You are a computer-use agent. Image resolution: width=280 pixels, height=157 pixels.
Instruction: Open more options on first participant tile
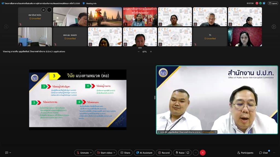49,10
